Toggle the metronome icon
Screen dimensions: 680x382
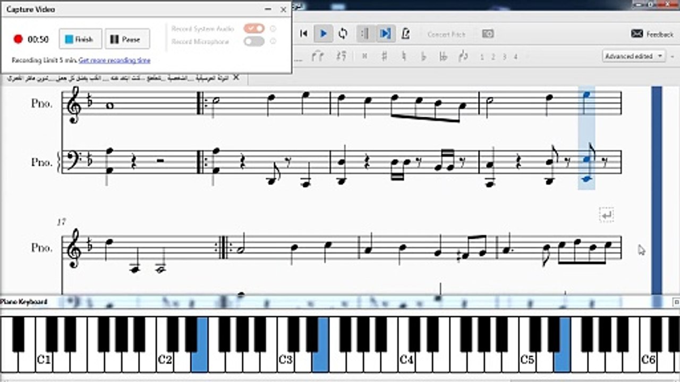pos(405,33)
